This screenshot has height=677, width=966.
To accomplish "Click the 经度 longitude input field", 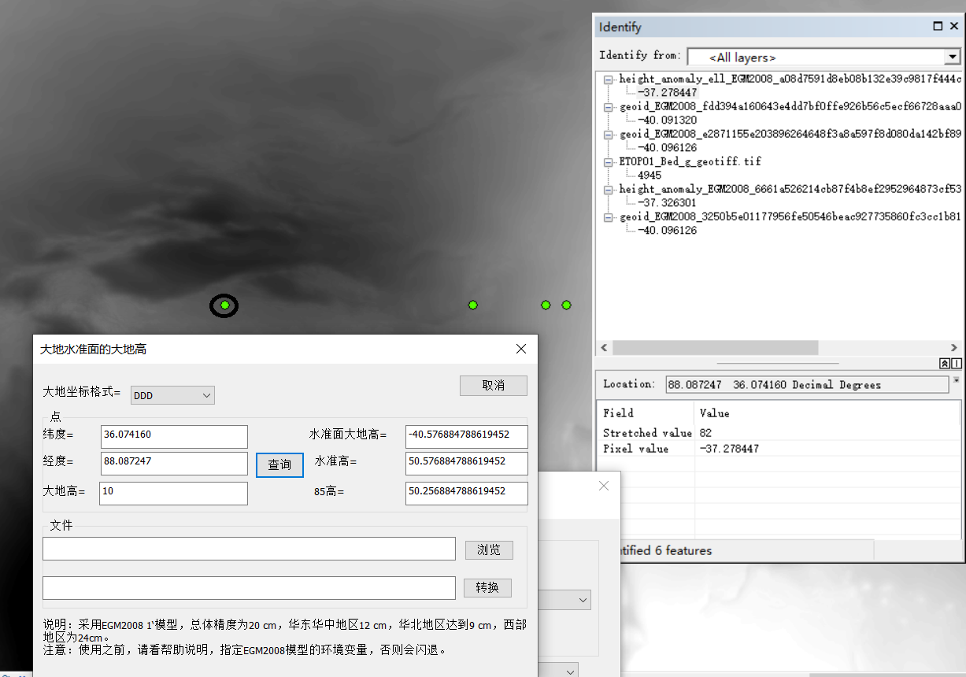I will (174, 464).
